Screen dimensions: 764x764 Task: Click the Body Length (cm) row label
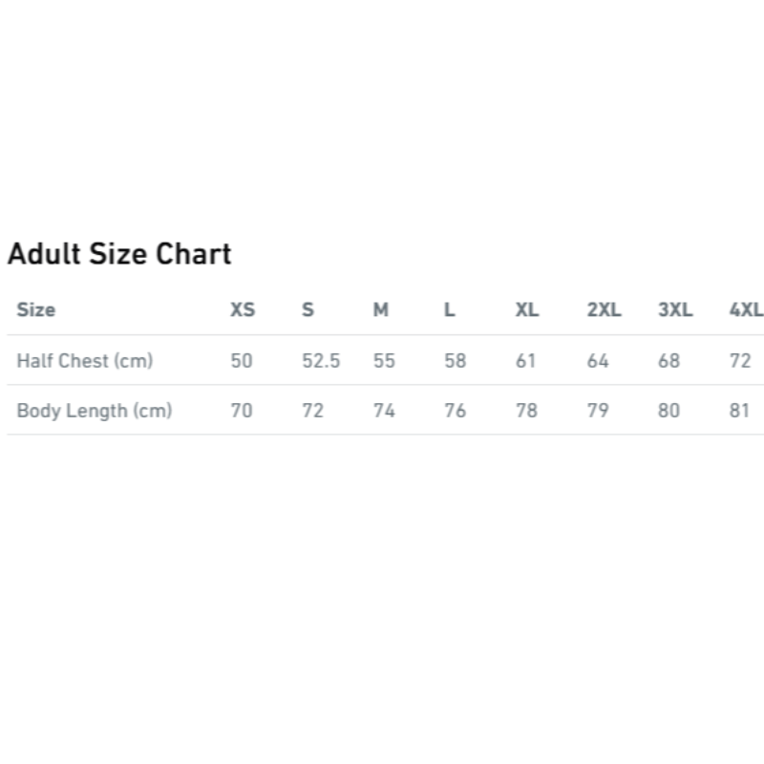tap(95, 411)
